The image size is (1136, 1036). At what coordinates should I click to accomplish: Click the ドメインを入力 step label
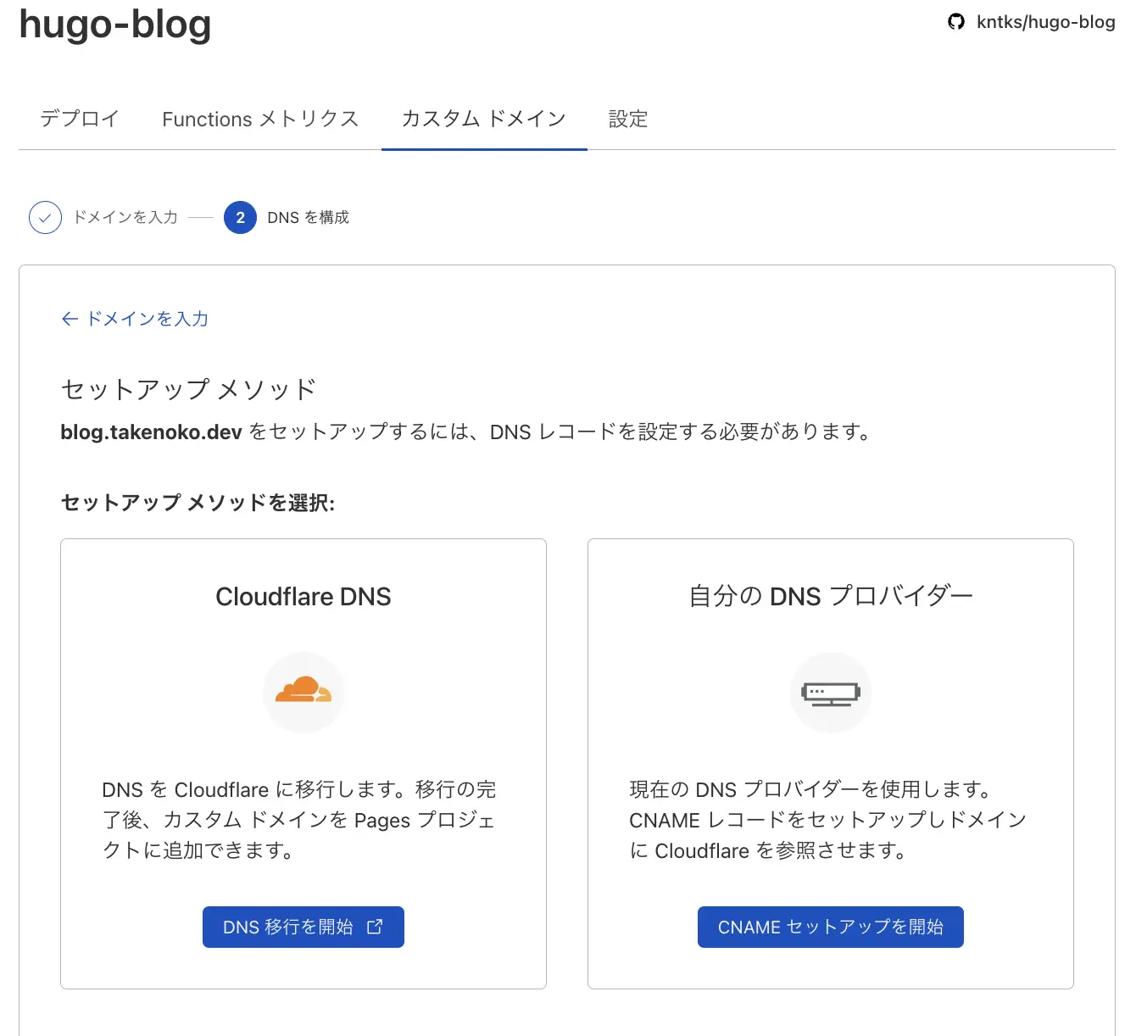coord(125,218)
